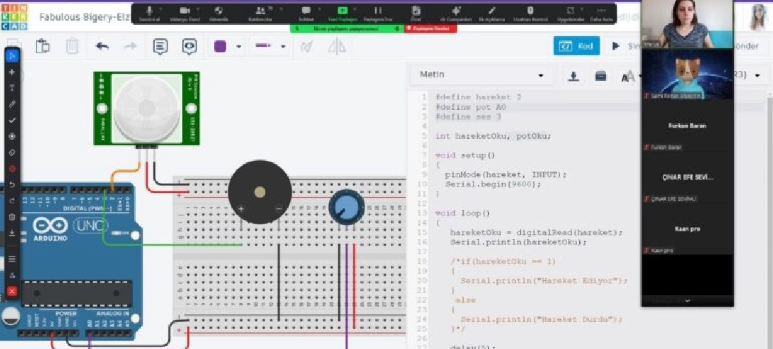Click the AI Companion icon in Zoom bar
773x349 pixels.
click(455, 12)
